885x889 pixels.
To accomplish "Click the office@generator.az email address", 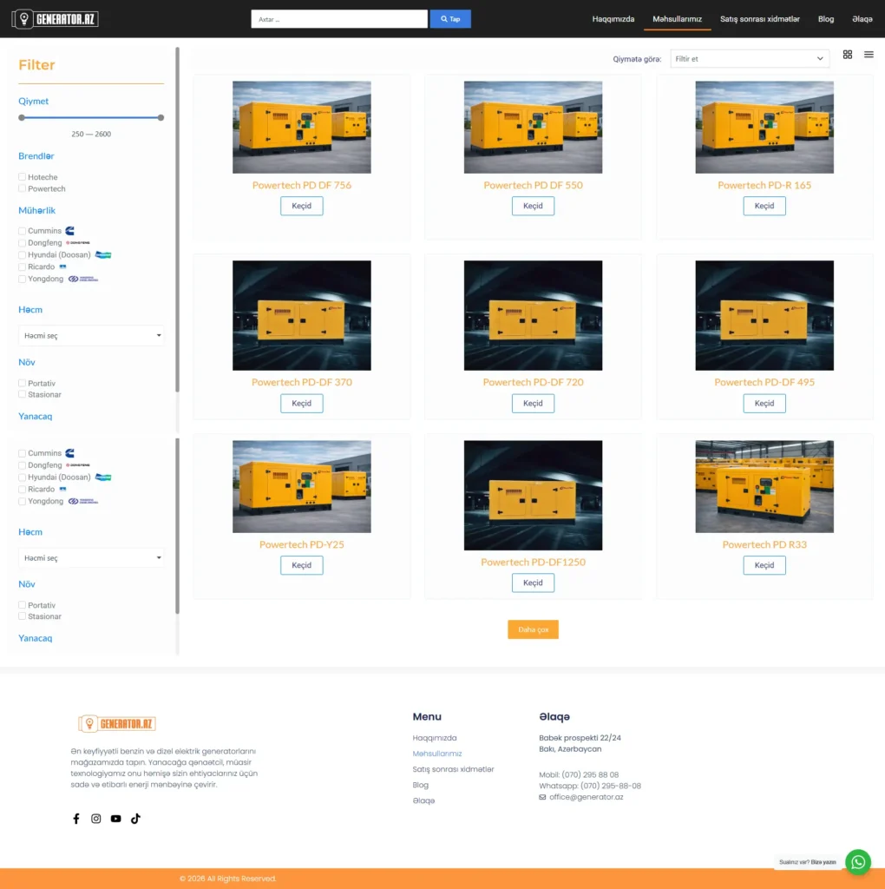I will point(586,797).
